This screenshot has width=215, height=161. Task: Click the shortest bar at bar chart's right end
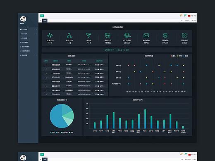(x=183, y=127)
